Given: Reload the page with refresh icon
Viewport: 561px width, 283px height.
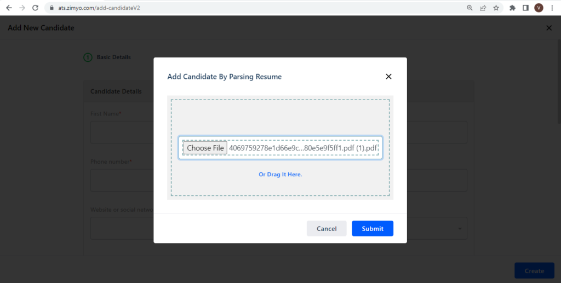Looking at the screenshot, I should click(x=35, y=8).
